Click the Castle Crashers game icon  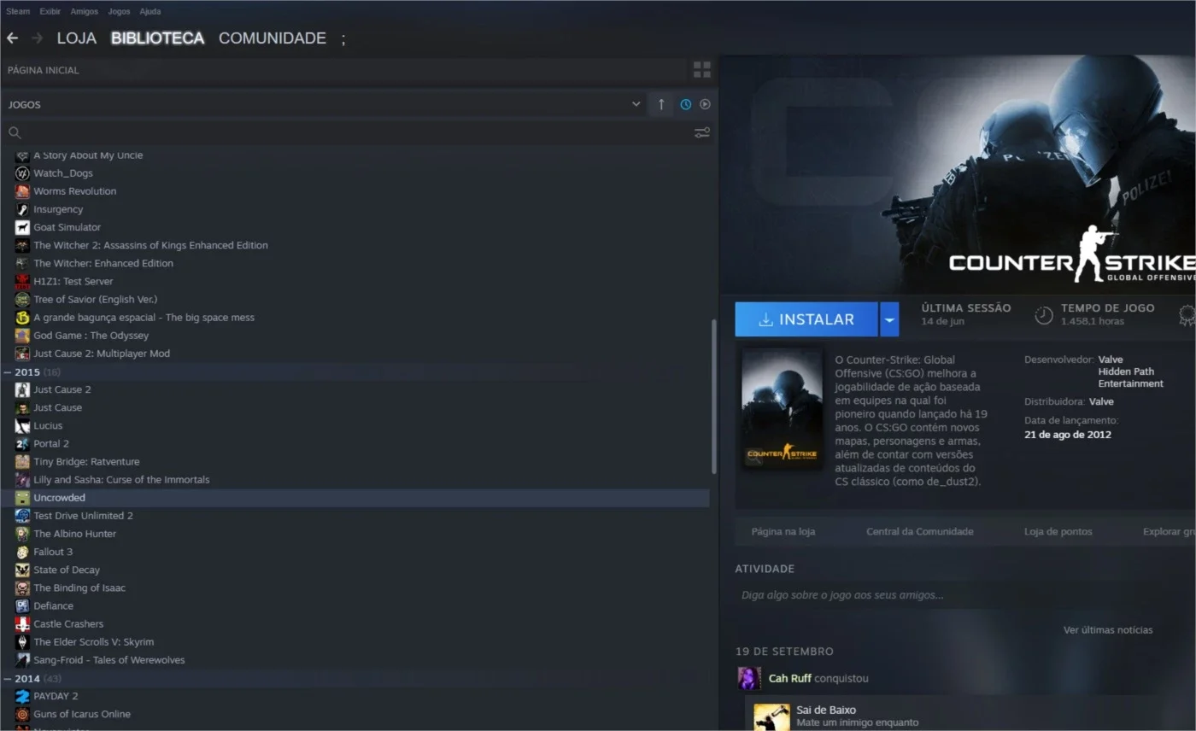[22, 624]
